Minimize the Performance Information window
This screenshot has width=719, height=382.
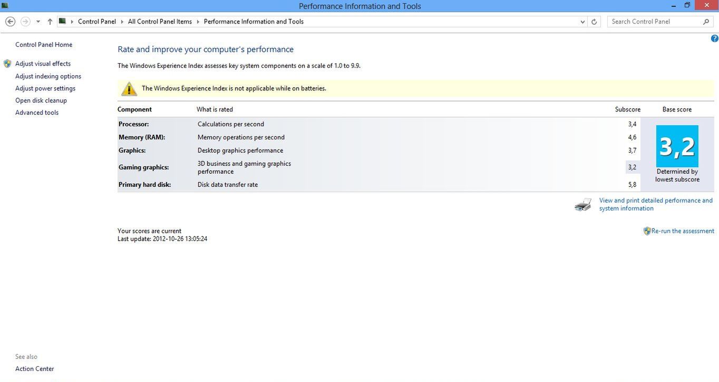click(x=674, y=5)
